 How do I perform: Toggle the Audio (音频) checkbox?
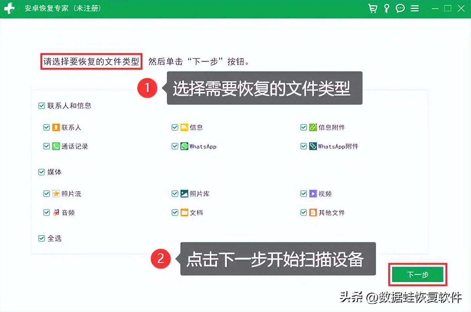point(46,212)
